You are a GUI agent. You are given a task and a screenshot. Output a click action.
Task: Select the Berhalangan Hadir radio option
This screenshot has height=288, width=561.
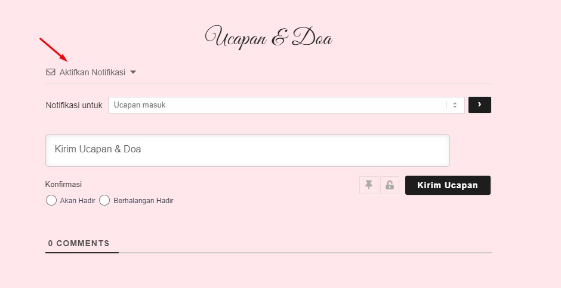104,200
